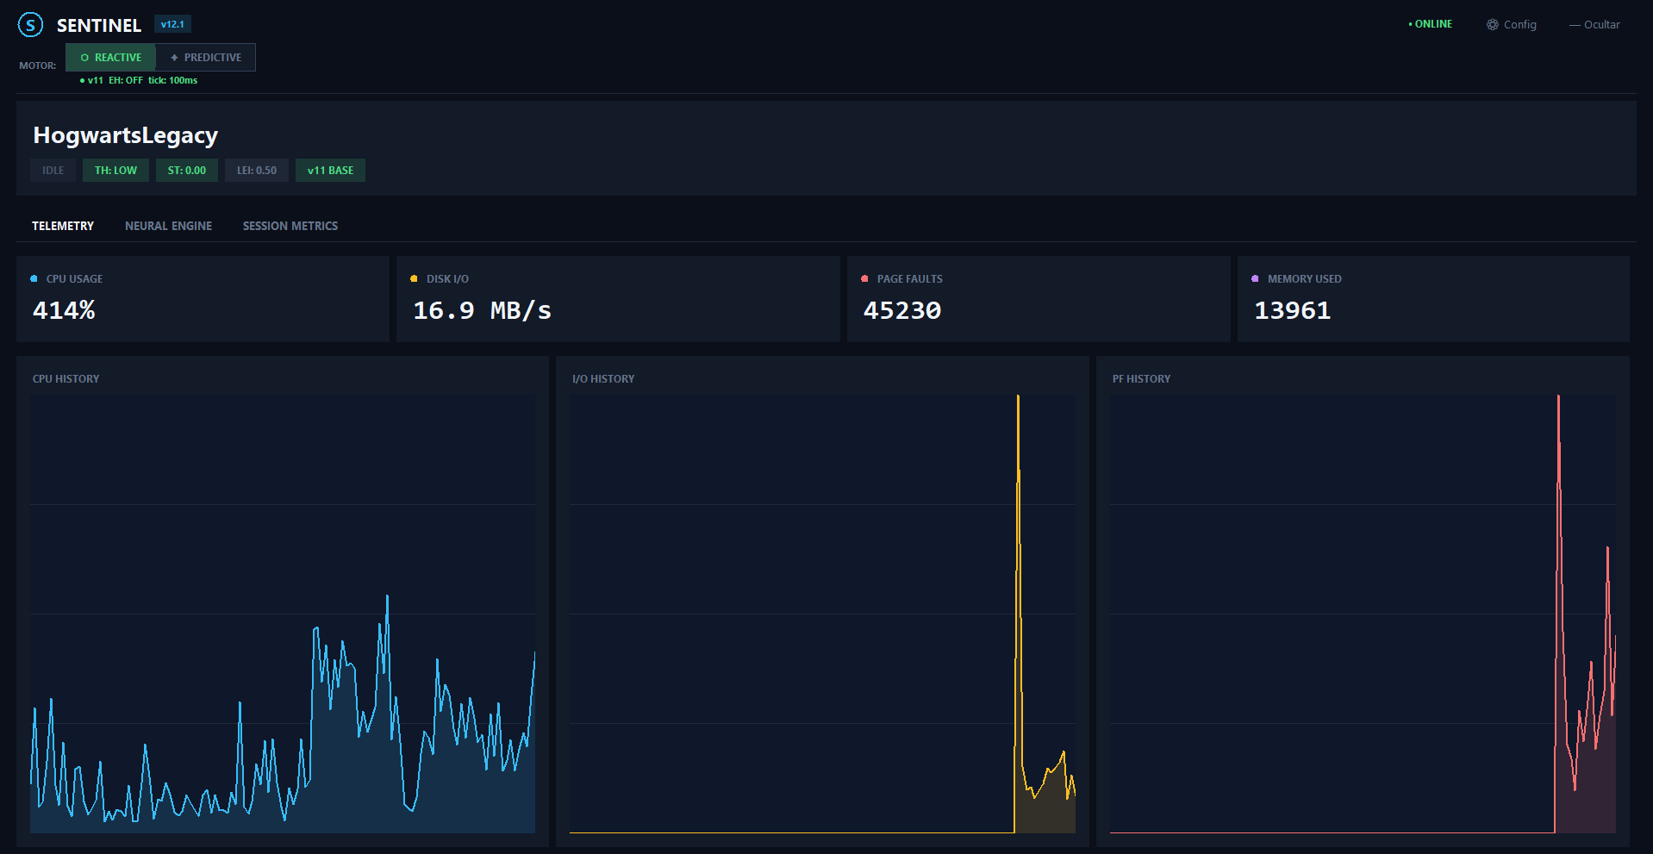Click the Ocultar hide button

pyautogui.click(x=1594, y=25)
